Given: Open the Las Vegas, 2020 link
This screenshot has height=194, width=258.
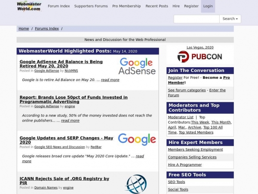Looking at the screenshot, I should point(200,47).
